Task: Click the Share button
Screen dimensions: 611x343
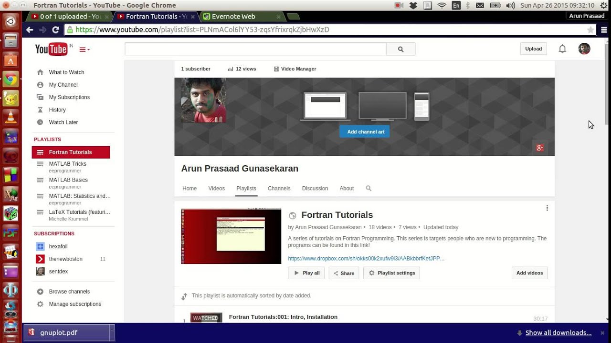Action: (x=344, y=273)
